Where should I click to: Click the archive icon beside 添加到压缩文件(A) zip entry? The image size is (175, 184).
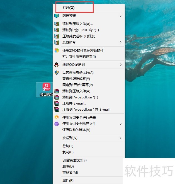pyautogui.click(x=57, y=24)
